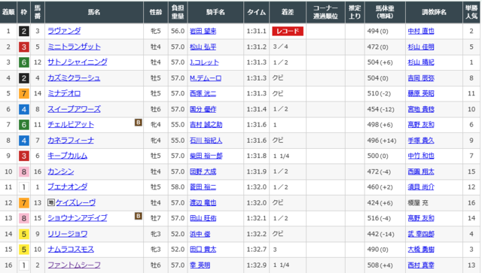
Task: Open trainer link 武 幸四郎
Action: coord(421,234)
